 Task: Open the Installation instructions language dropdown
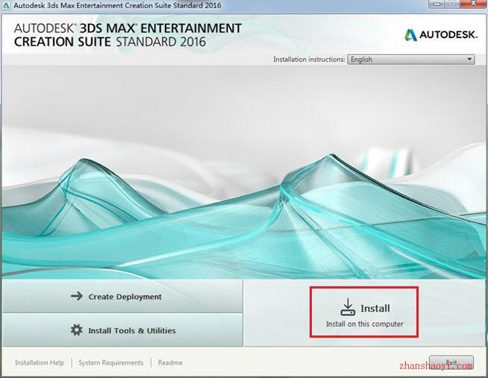tap(411, 60)
